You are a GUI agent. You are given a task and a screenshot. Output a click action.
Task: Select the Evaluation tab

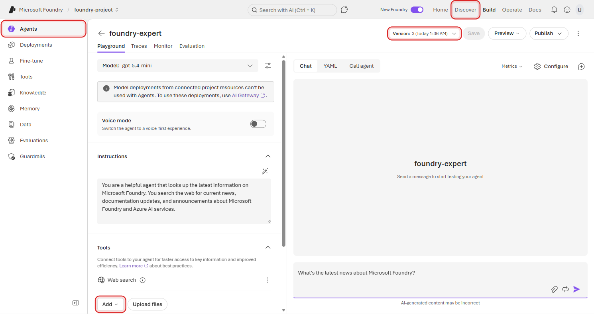[192, 46]
